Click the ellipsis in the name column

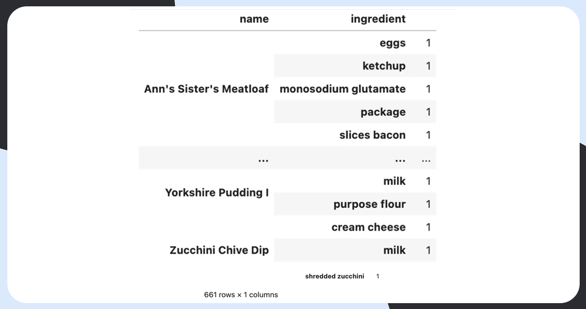(263, 158)
